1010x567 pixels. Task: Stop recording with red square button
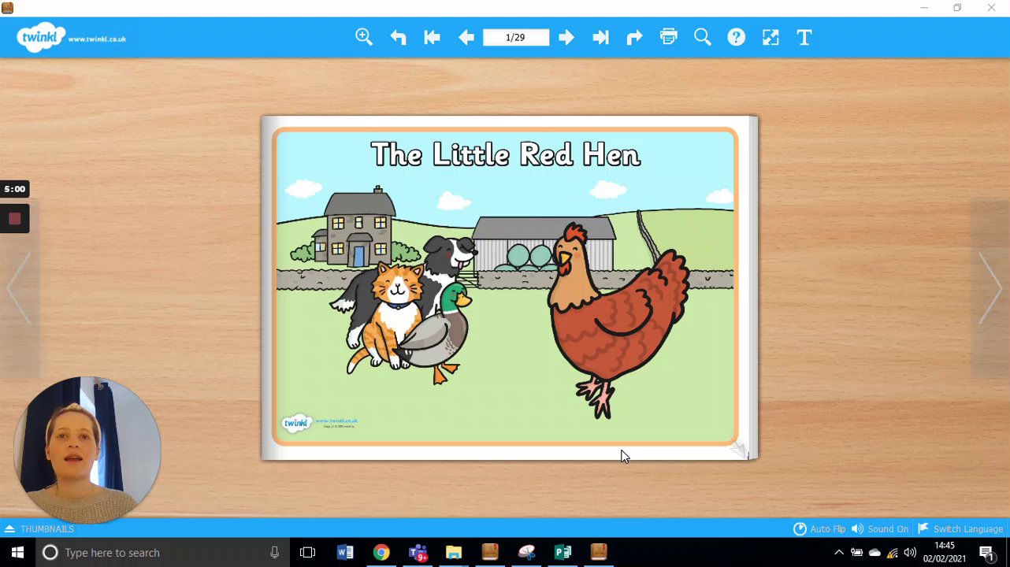click(x=14, y=219)
